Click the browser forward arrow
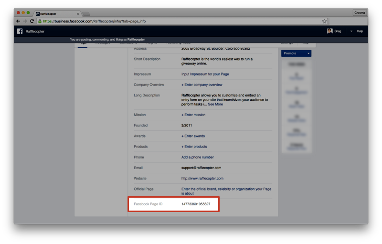The width and height of the screenshot is (382, 244). (25, 21)
